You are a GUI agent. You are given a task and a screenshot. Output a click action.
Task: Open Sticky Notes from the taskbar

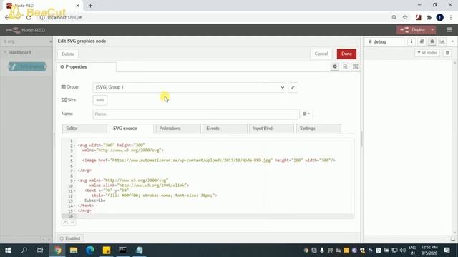point(107,251)
